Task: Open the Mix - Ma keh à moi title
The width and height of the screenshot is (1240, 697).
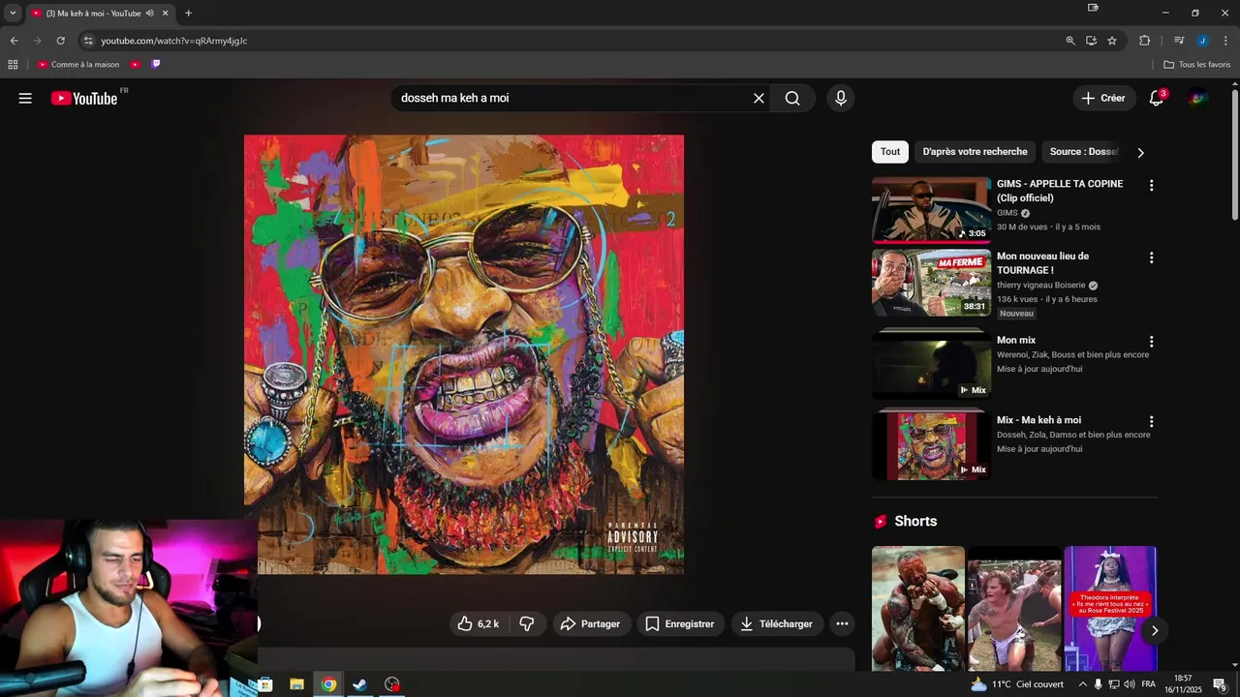Action: [1038, 420]
